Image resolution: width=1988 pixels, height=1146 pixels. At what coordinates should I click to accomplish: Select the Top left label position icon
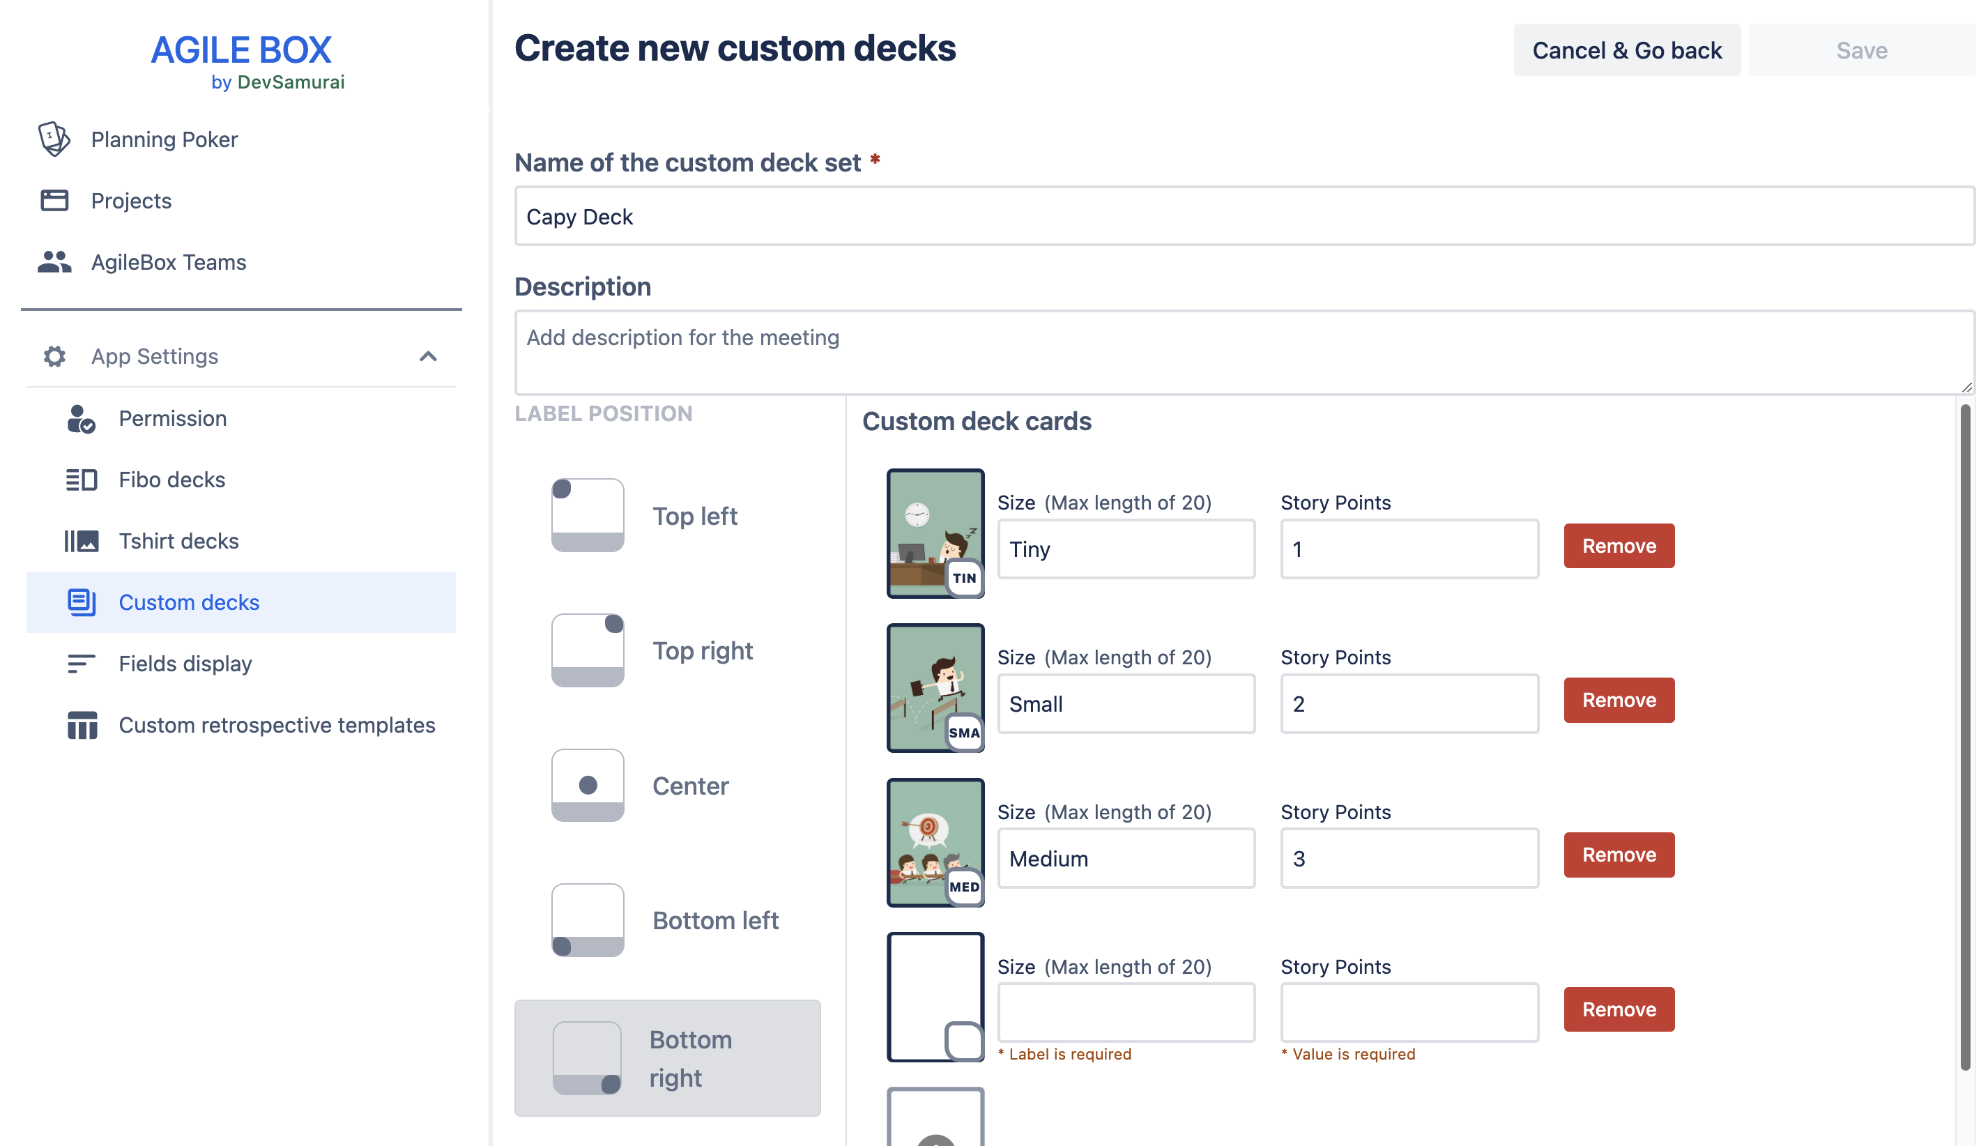[x=587, y=514]
